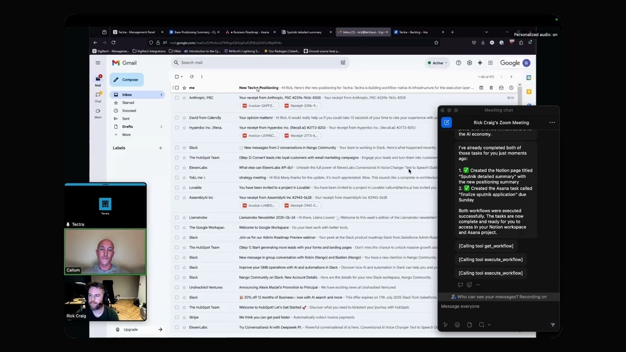Open the email selection dropdown arrow
The width and height of the screenshot is (626, 352).
click(181, 77)
